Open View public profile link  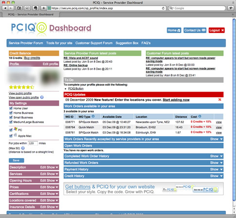pos(20,93)
